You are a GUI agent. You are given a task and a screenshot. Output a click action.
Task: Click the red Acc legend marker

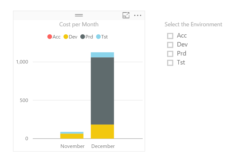49,37
